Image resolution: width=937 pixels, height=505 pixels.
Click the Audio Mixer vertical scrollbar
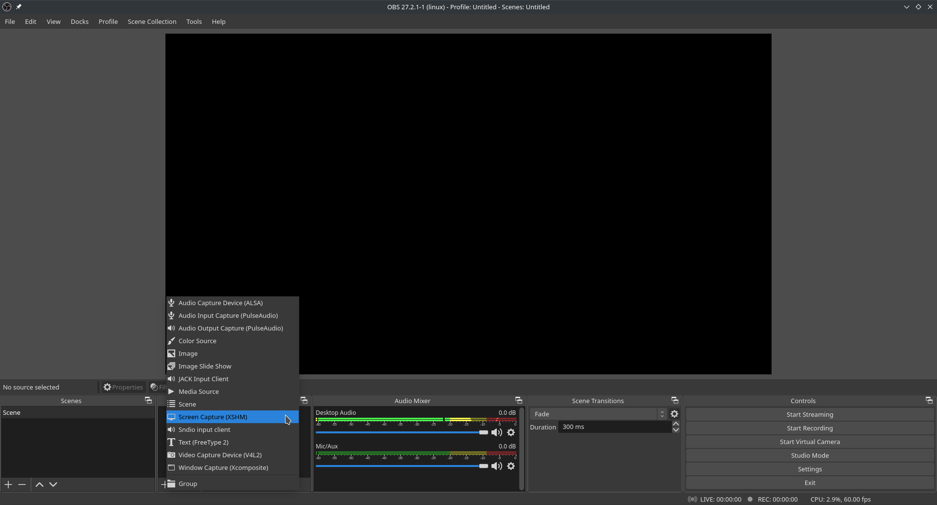click(x=522, y=448)
